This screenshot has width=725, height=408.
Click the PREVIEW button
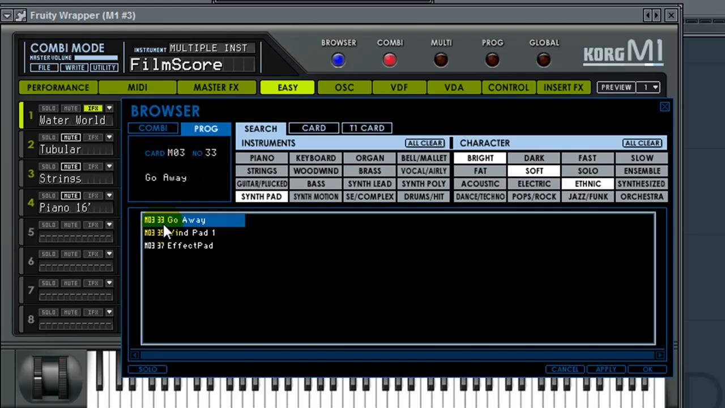(616, 87)
